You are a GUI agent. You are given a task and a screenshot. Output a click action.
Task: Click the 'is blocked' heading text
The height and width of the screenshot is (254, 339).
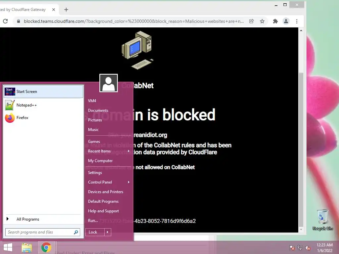pyautogui.click(x=181, y=115)
